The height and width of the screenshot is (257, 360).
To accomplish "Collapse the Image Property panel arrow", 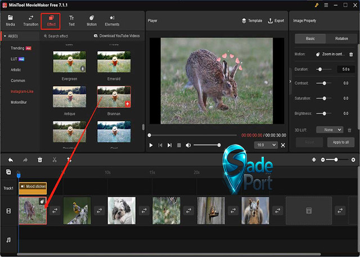I will (290, 82).
